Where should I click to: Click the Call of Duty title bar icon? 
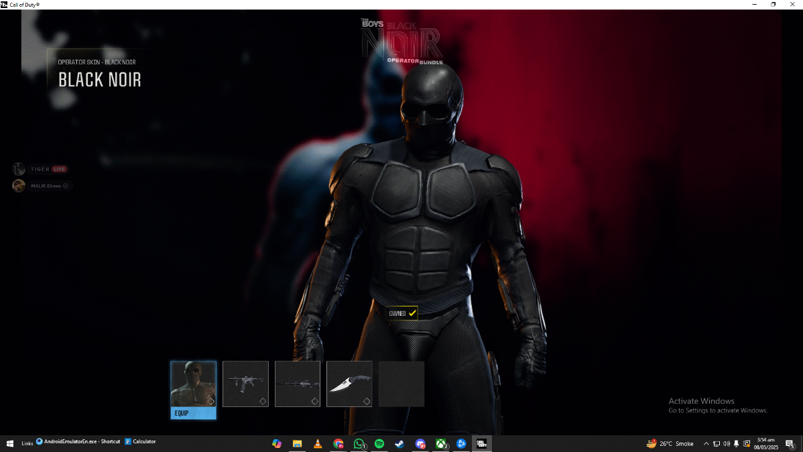tap(4, 5)
